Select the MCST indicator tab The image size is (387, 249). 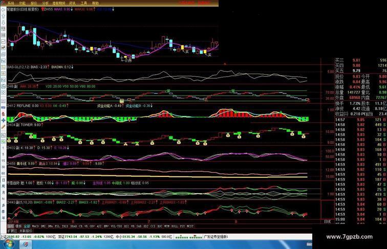point(190,226)
